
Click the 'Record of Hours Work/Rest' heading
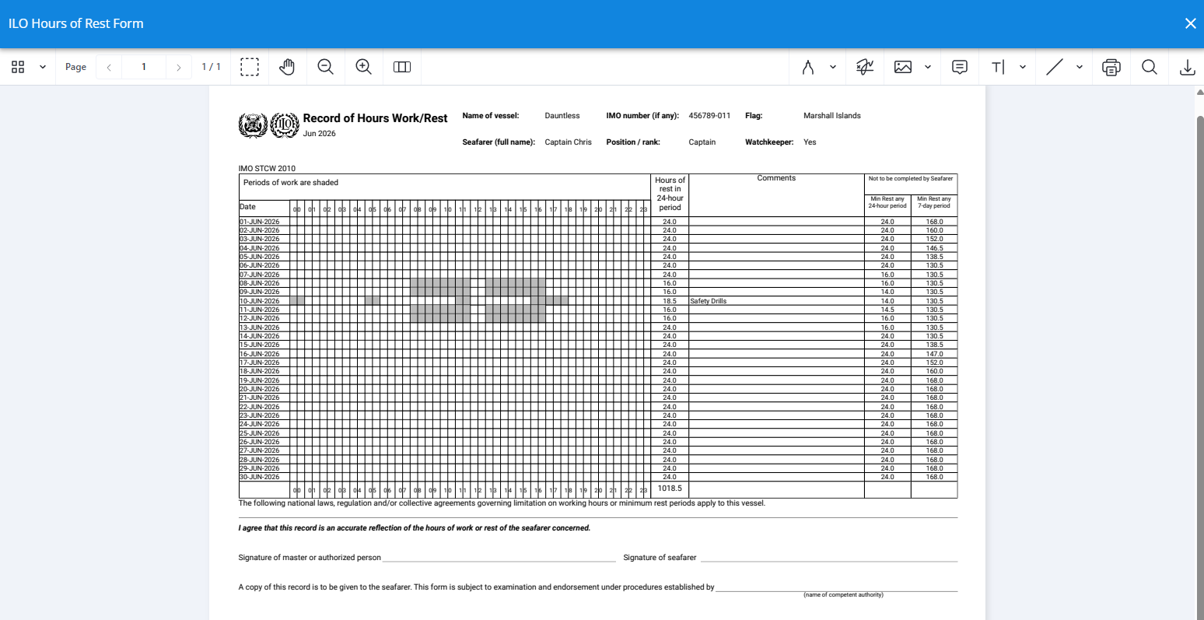[x=375, y=118]
